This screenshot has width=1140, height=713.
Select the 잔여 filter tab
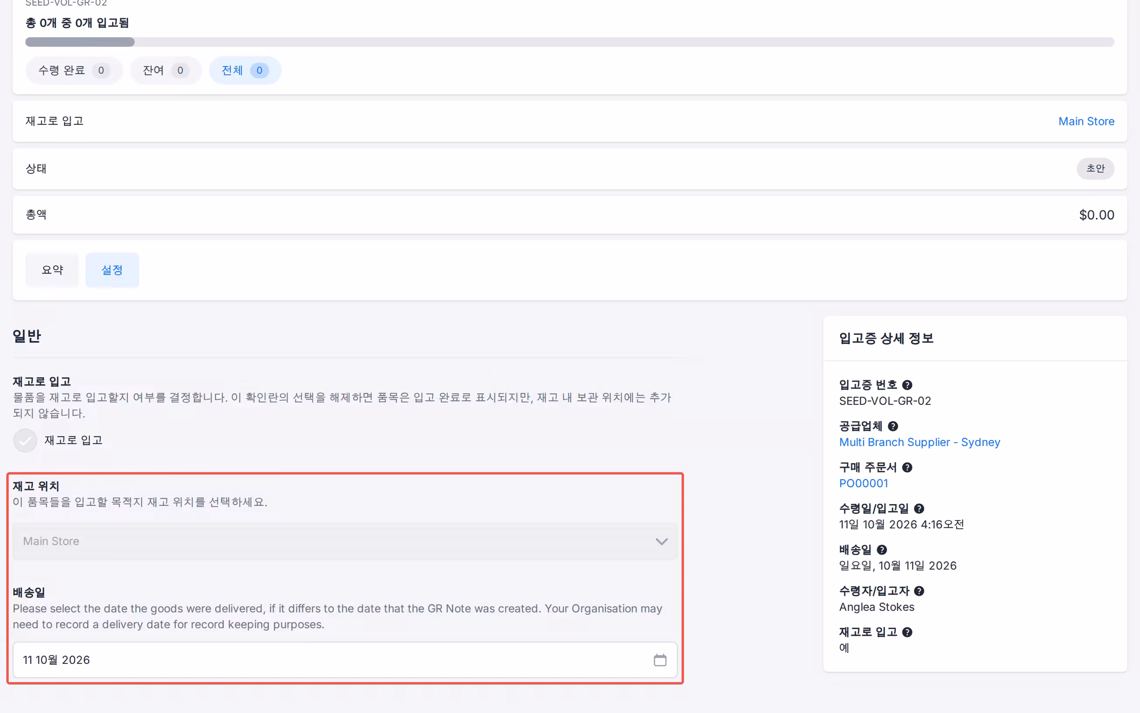(166, 70)
